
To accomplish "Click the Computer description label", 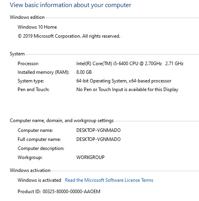I will pyautogui.click(x=41, y=148).
